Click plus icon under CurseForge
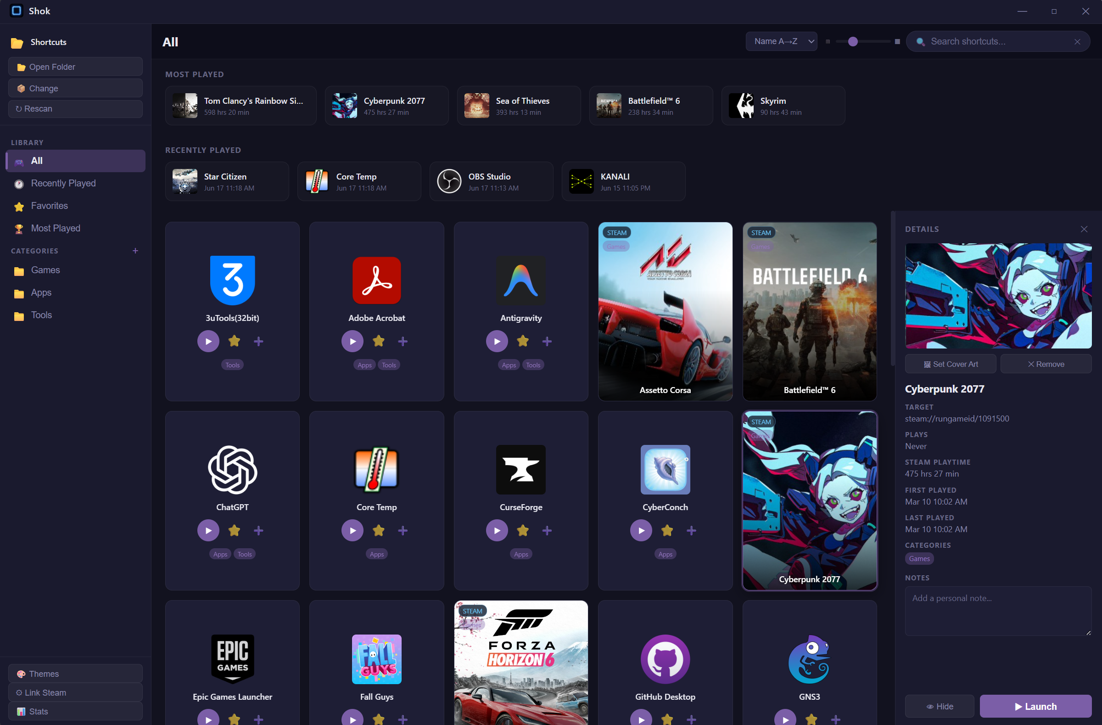This screenshot has width=1102, height=725. 547,530
